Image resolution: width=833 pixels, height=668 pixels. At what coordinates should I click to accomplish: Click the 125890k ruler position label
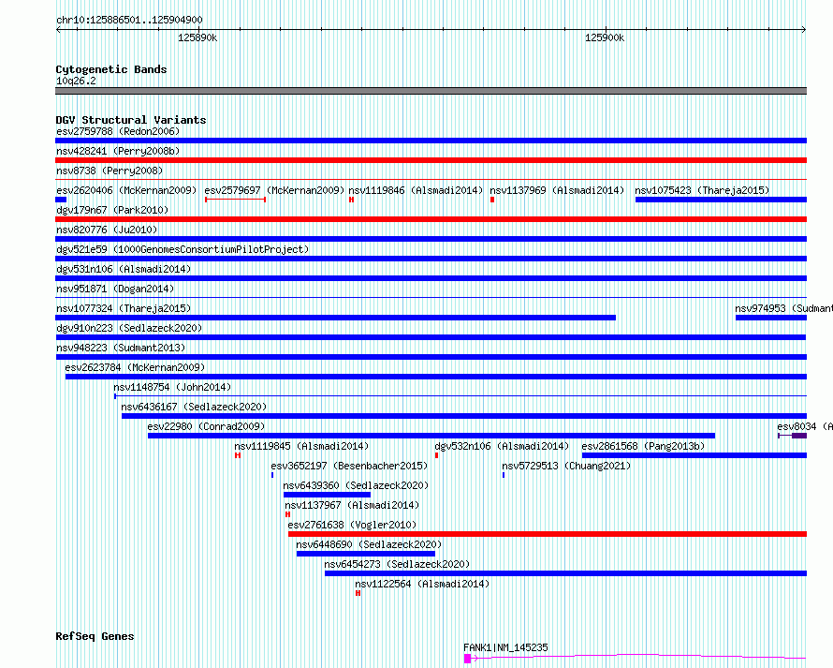(x=197, y=37)
